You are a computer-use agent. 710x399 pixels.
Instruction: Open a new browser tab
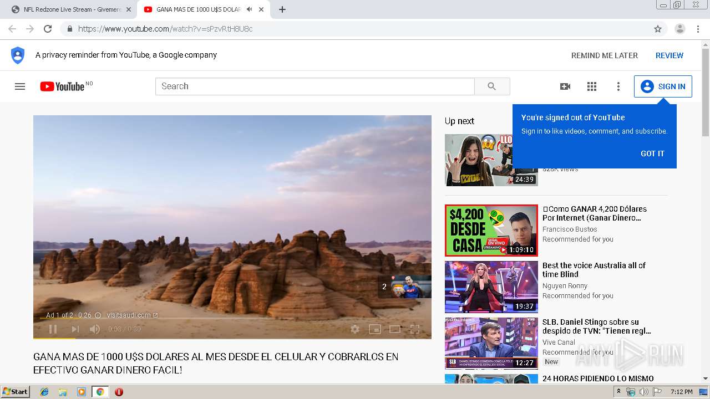(x=282, y=9)
